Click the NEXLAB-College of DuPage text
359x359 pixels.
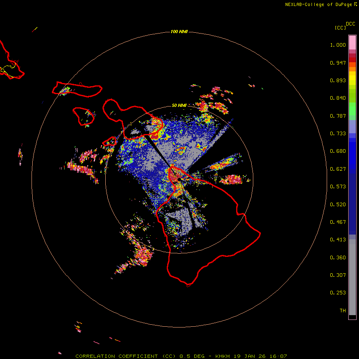[x=318, y=4]
